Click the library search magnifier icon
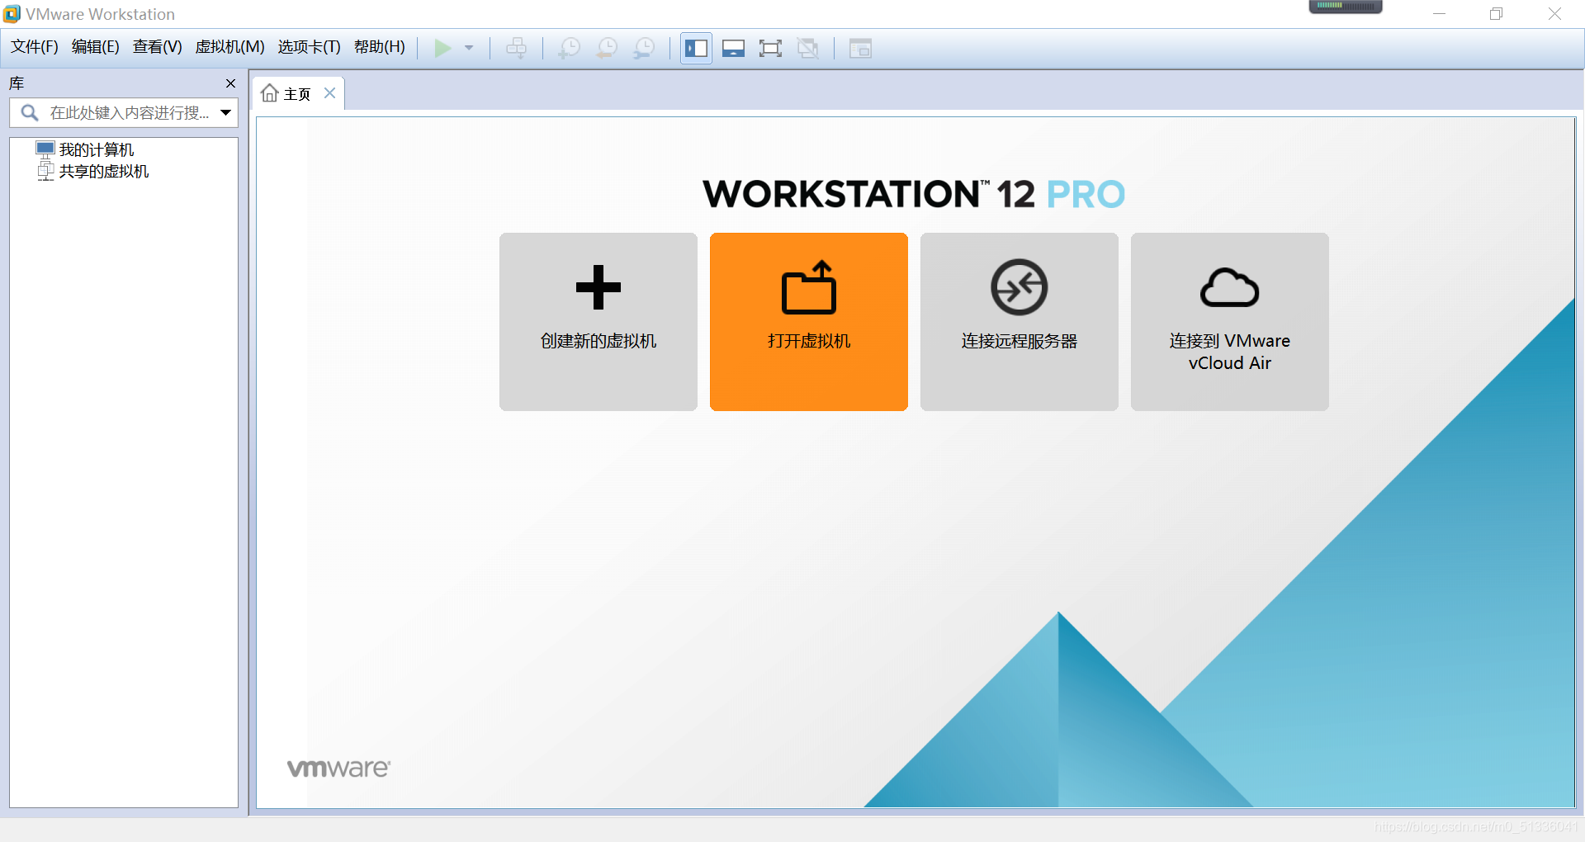 (30, 112)
